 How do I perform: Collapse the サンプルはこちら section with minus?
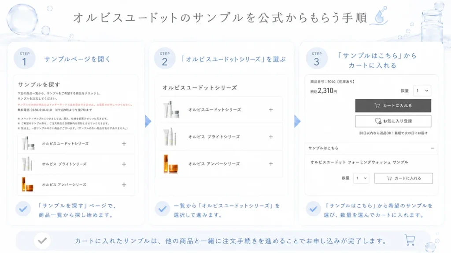[x=433, y=148]
